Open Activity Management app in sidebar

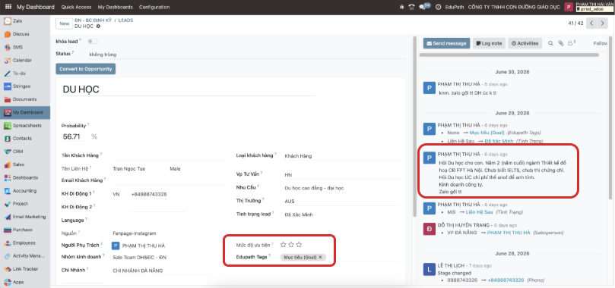point(25,256)
